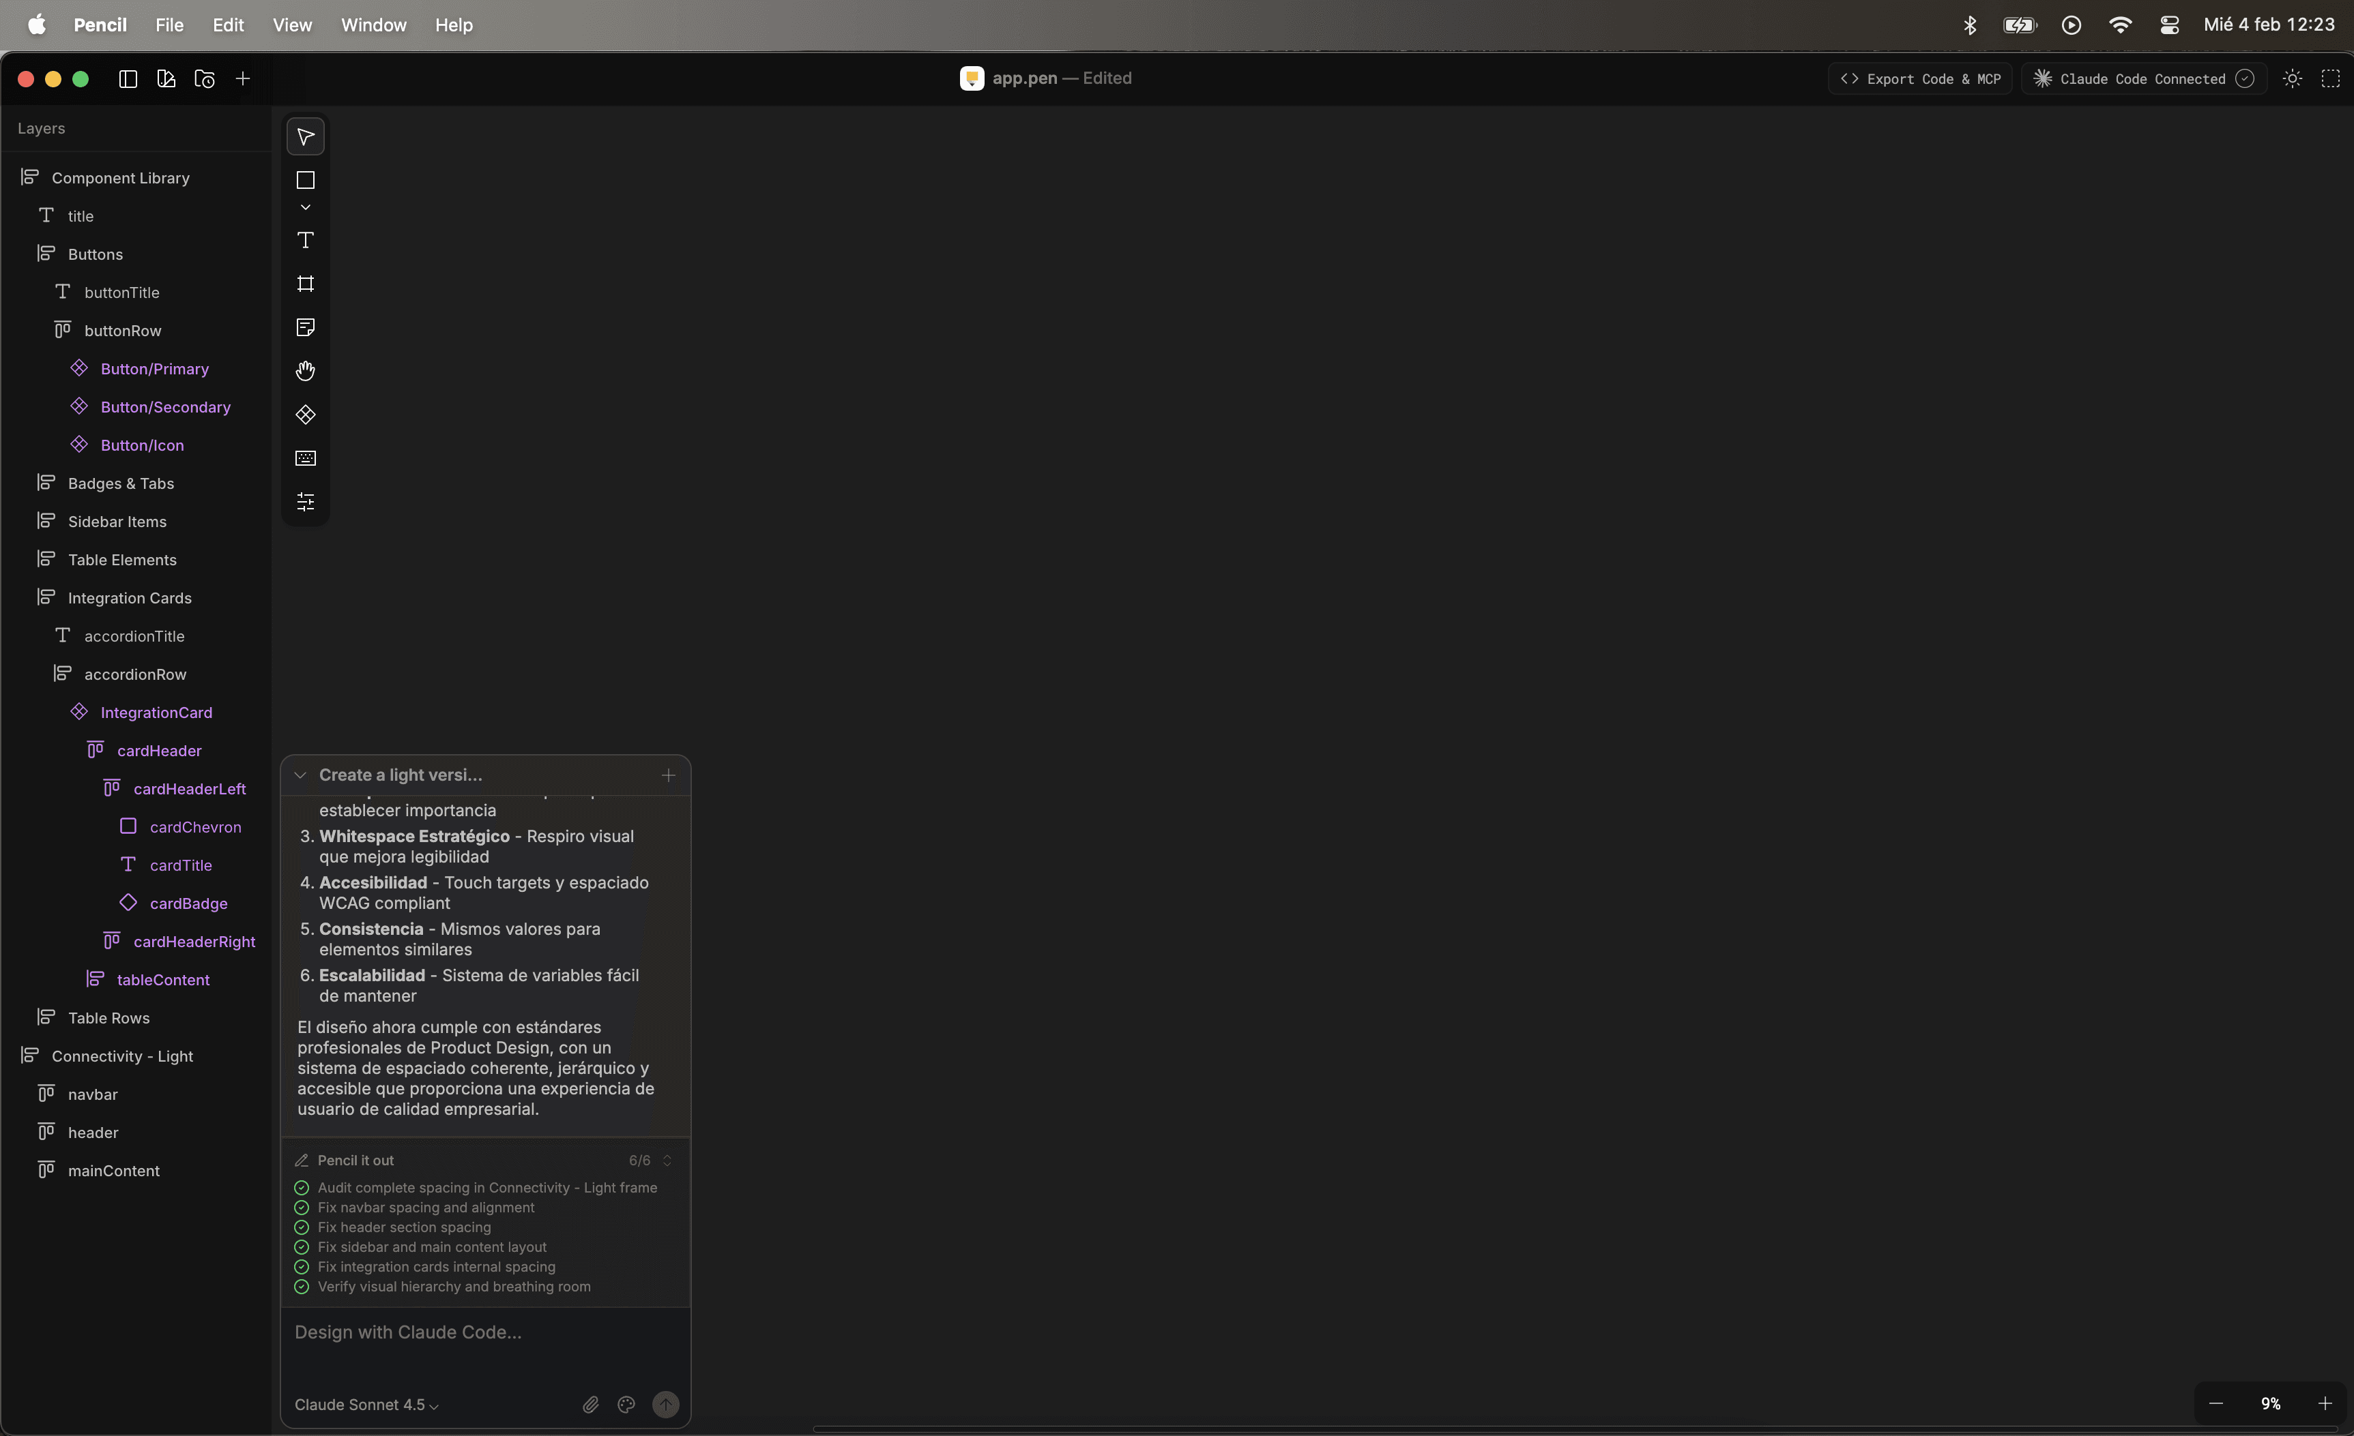Click the sliders settings tool icon
Image resolution: width=2354 pixels, height=1436 pixels.
pyautogui.click(x=306, y=501)
